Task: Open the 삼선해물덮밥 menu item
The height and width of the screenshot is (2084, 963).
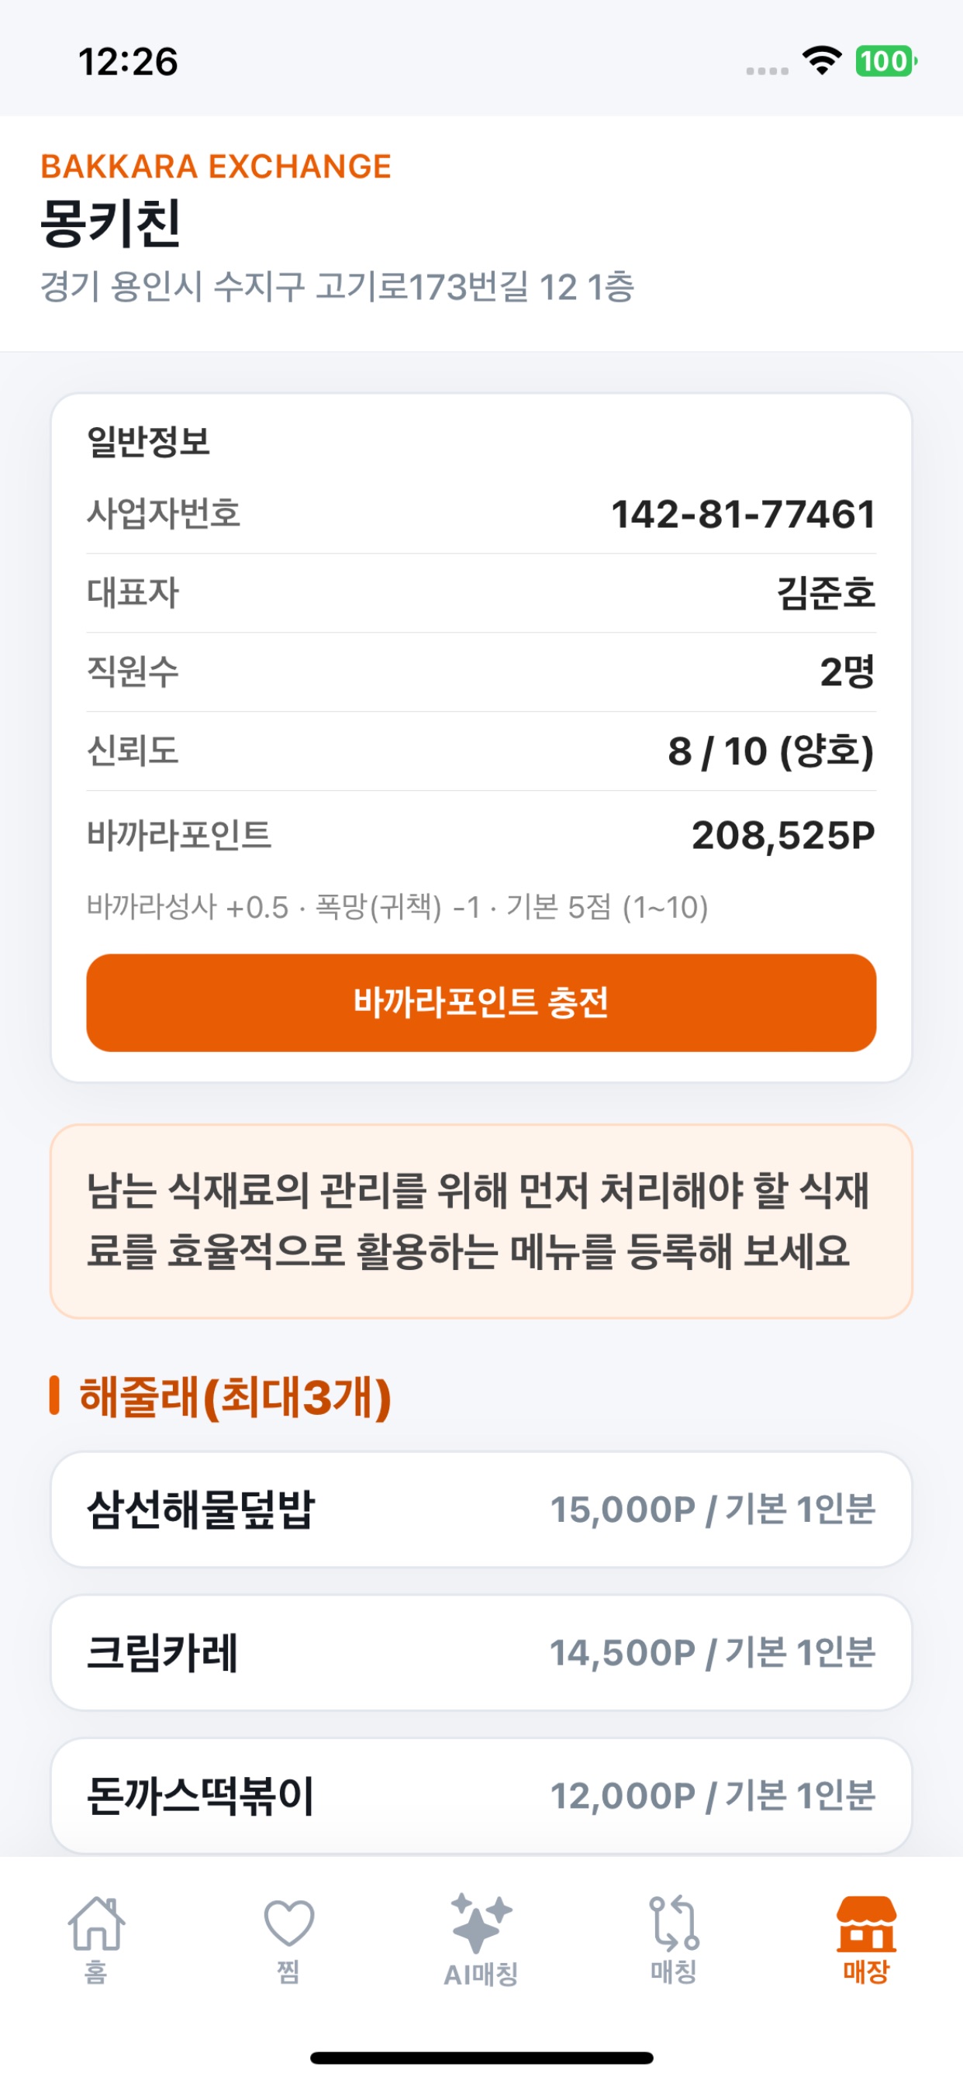Action: click(481, 1510)
